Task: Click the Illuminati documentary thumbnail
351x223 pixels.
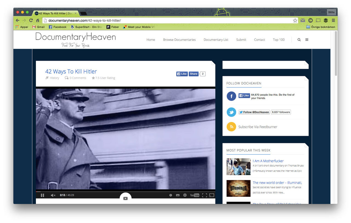Action: [238, 188]
